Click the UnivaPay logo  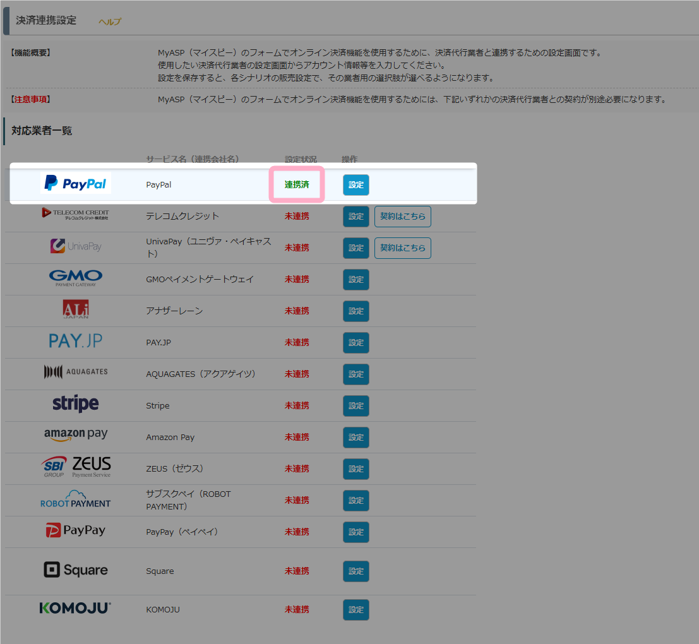click(76, 246)
